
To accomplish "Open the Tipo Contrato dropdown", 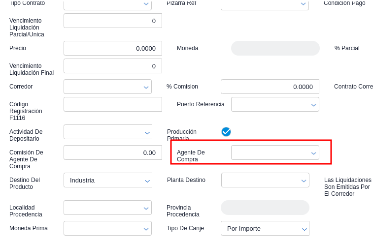I will [x=107, y=4].
